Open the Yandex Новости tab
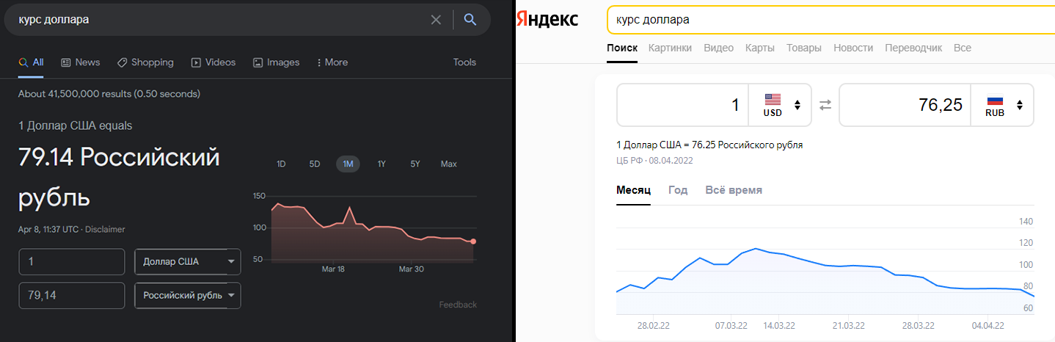 pyautogui.click(x=853, y=48)
